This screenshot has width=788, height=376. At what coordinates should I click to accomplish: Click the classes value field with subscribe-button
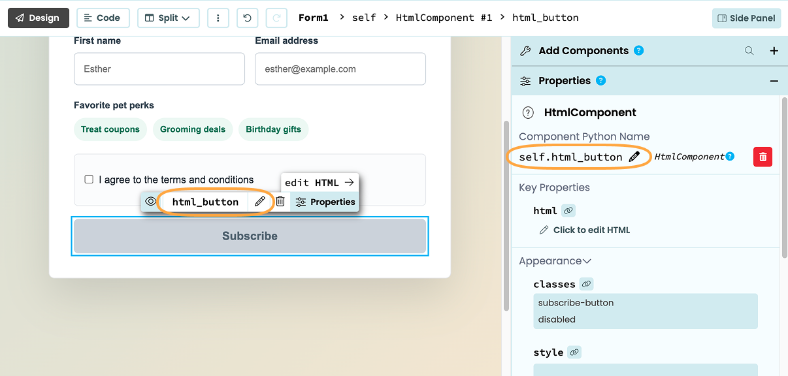[646, 311]
